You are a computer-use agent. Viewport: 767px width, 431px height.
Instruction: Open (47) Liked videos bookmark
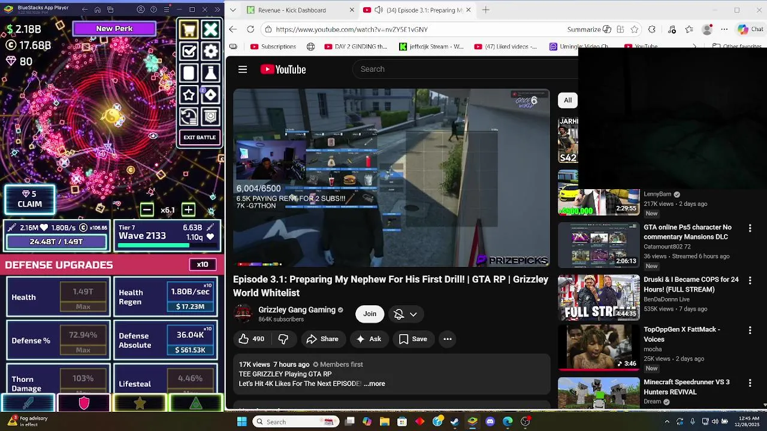506,47
